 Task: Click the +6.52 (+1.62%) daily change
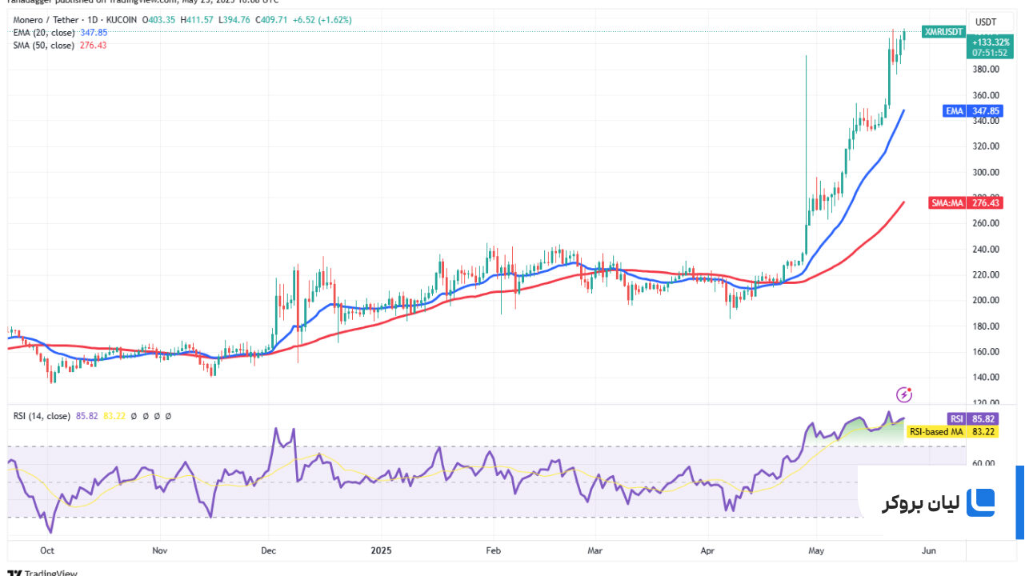point(323,20)
